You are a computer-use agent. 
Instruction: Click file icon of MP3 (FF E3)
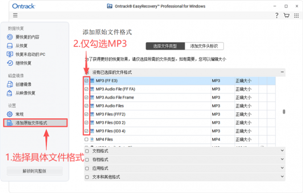[92, 81]
